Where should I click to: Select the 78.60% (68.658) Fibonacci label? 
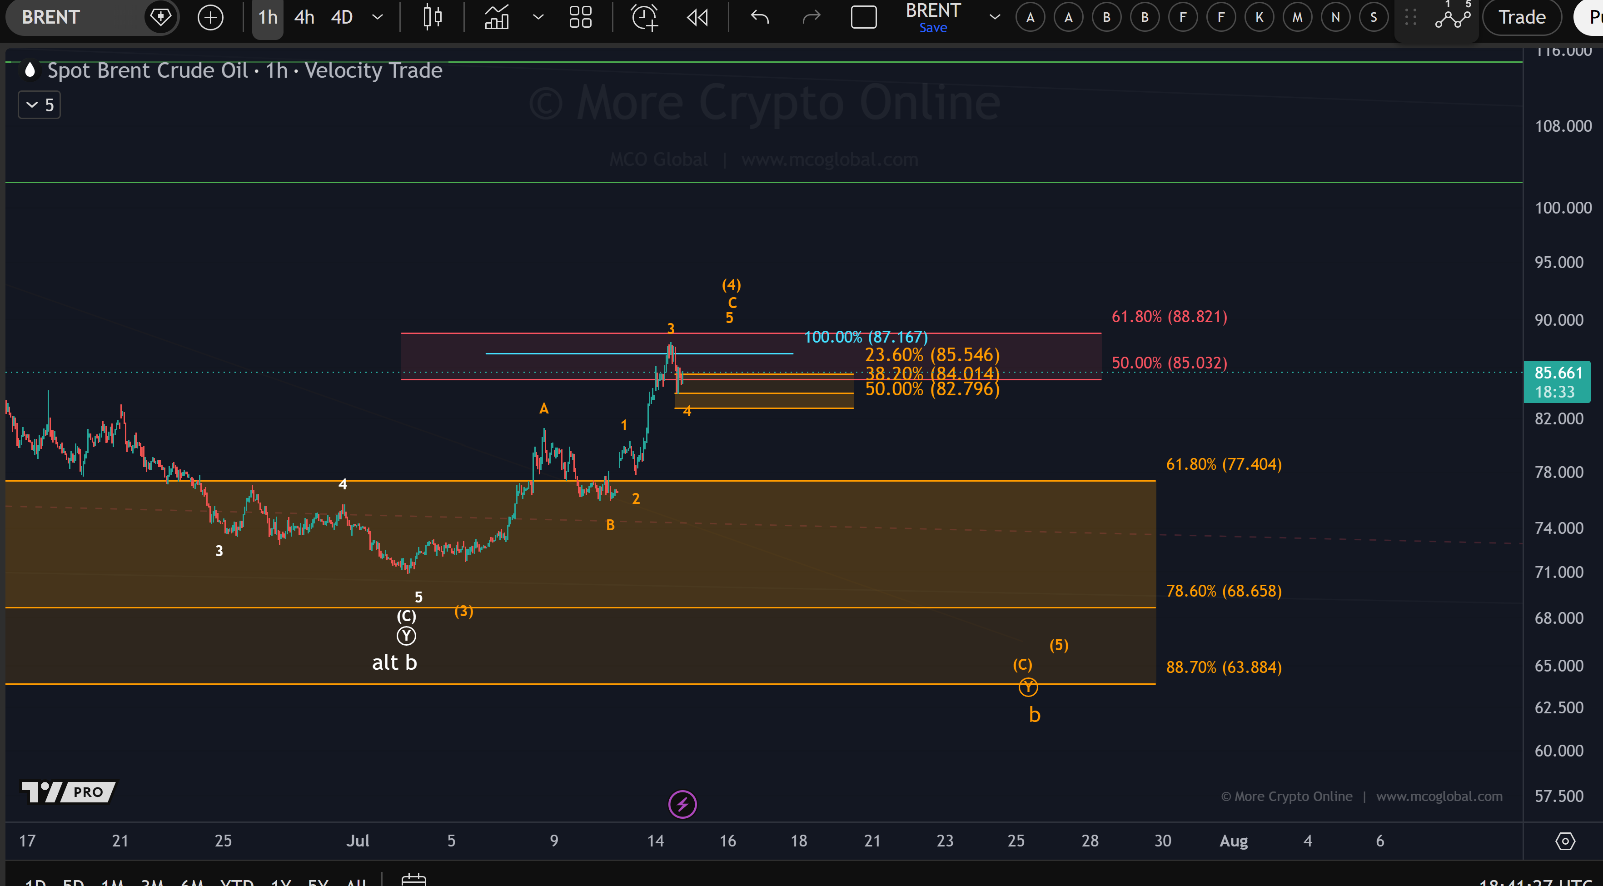[1224, 591]
